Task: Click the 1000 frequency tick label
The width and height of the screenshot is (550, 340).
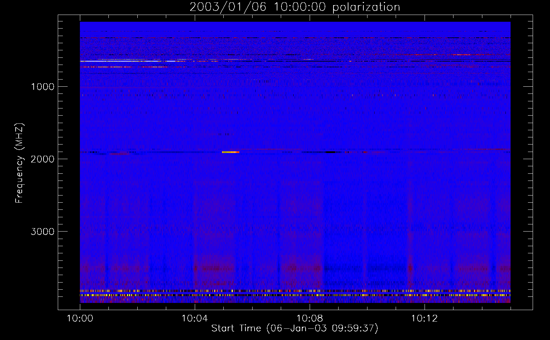Action: tap(42, 87)
